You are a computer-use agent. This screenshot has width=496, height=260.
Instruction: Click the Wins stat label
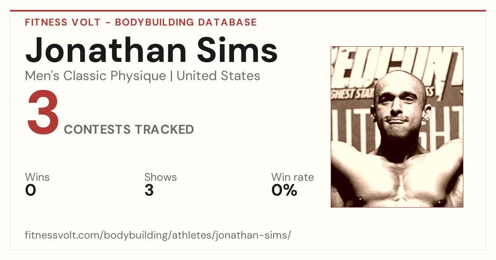click(x=37, y=177)
